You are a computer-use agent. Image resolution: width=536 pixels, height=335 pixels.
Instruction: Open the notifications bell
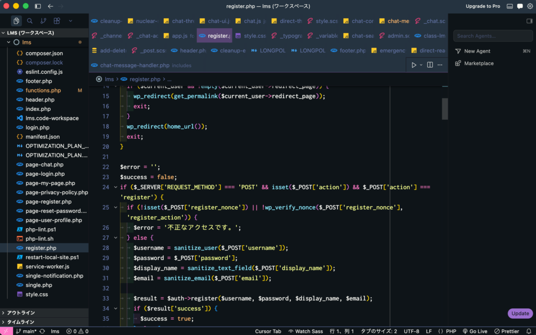click(529, 331)
